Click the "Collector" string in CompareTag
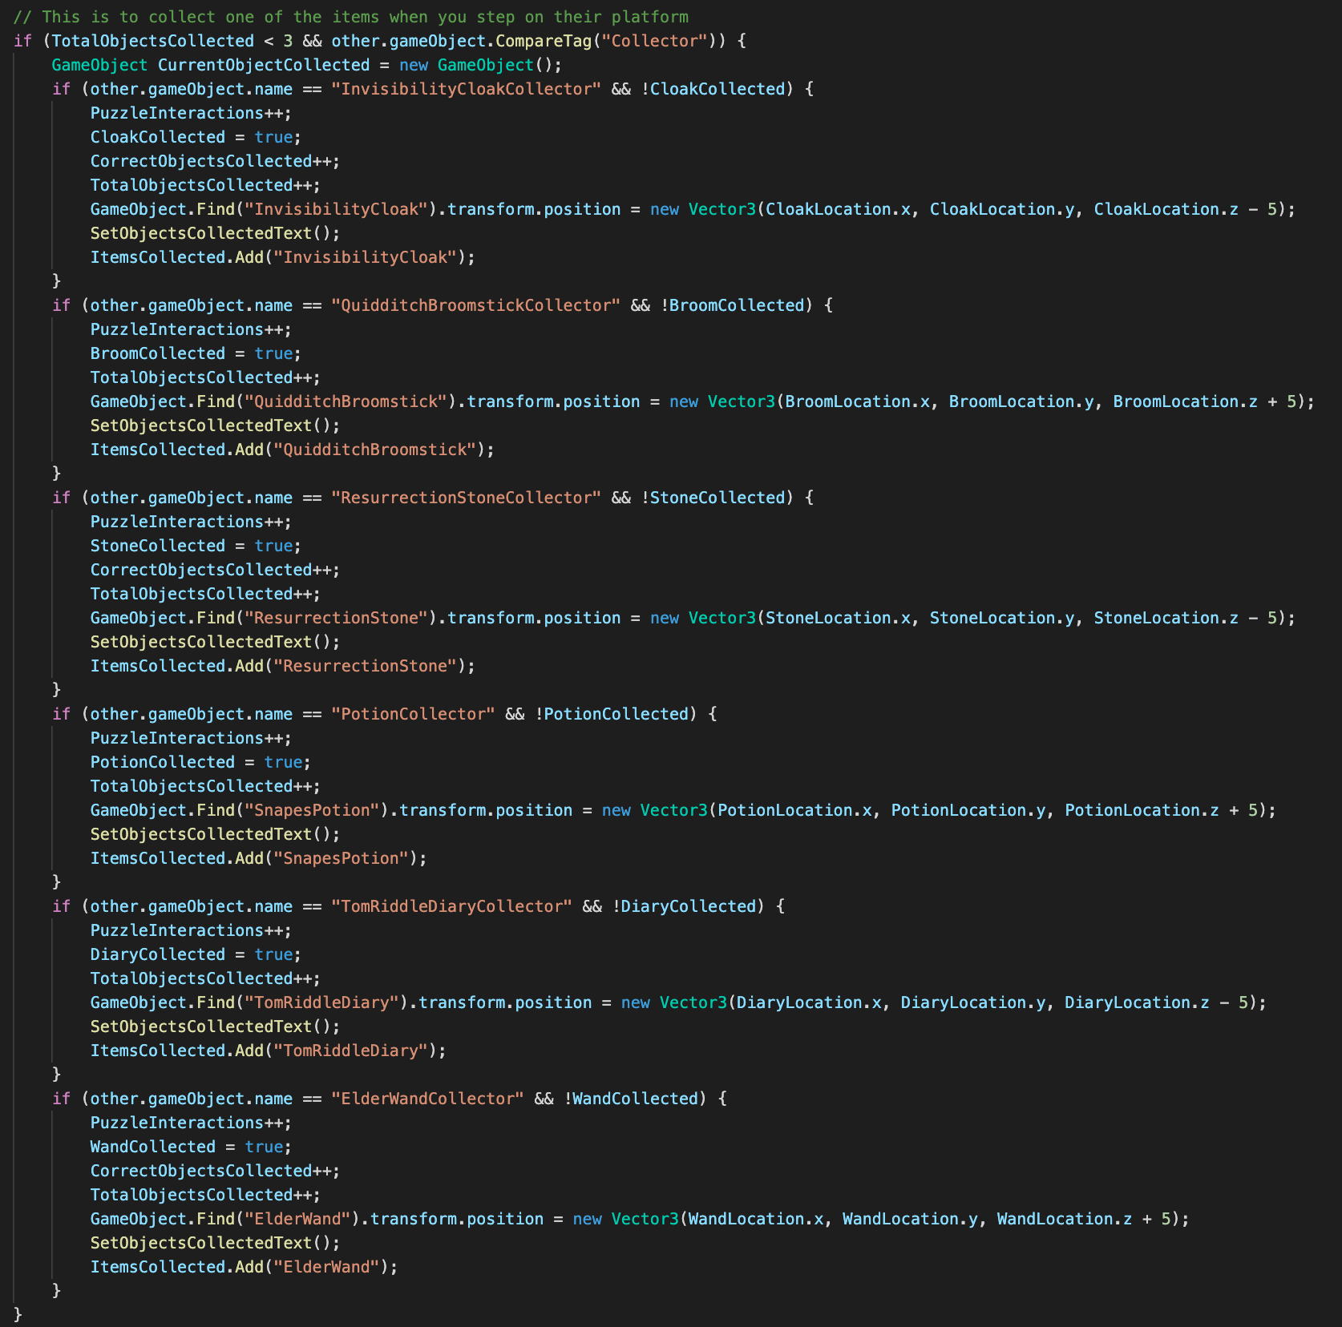Image resolution: width=1342 pixels, height=1327 pixels. click(655, 41)
